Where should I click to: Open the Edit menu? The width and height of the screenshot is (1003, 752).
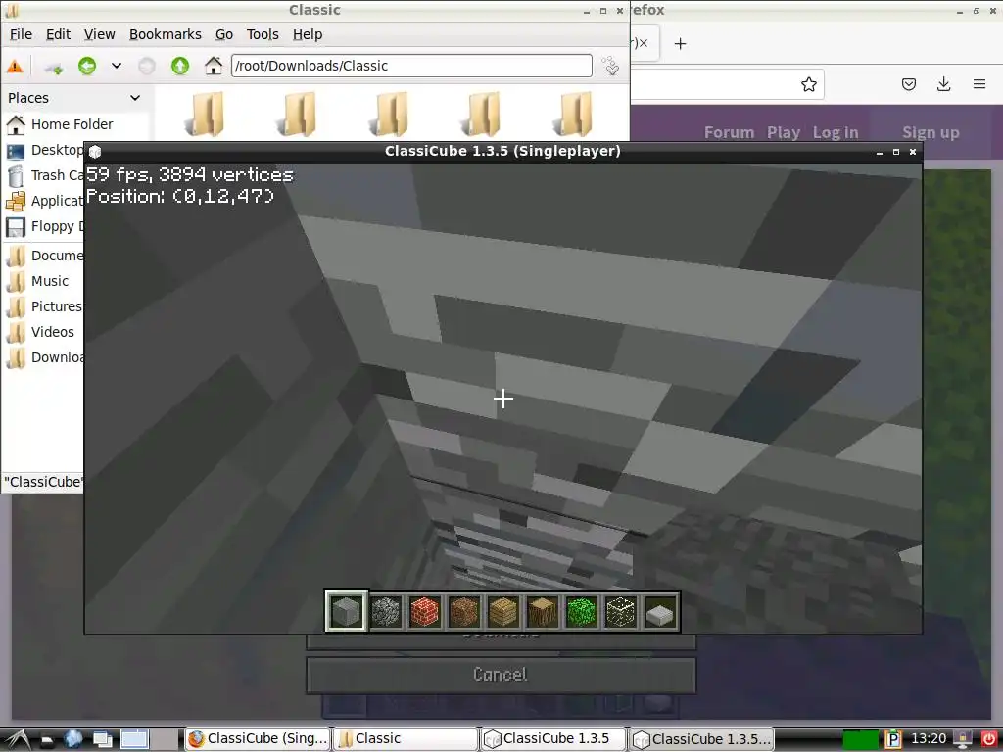click(58, 34)
